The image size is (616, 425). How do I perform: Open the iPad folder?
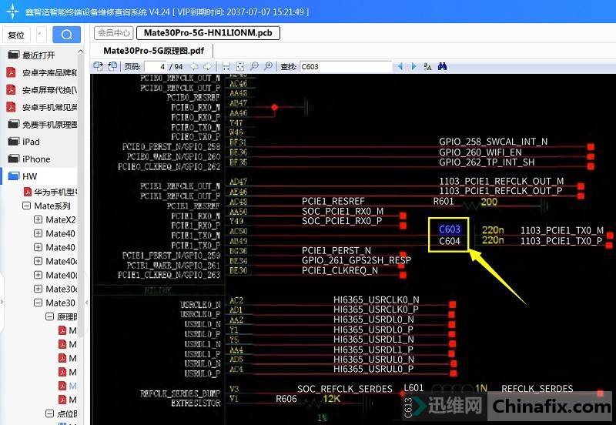click(x=31, y=142)
